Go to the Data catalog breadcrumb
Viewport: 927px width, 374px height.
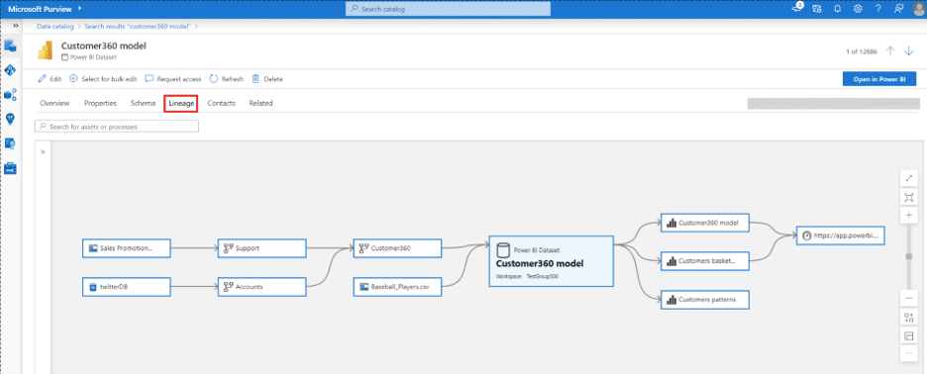coord(55,26)
